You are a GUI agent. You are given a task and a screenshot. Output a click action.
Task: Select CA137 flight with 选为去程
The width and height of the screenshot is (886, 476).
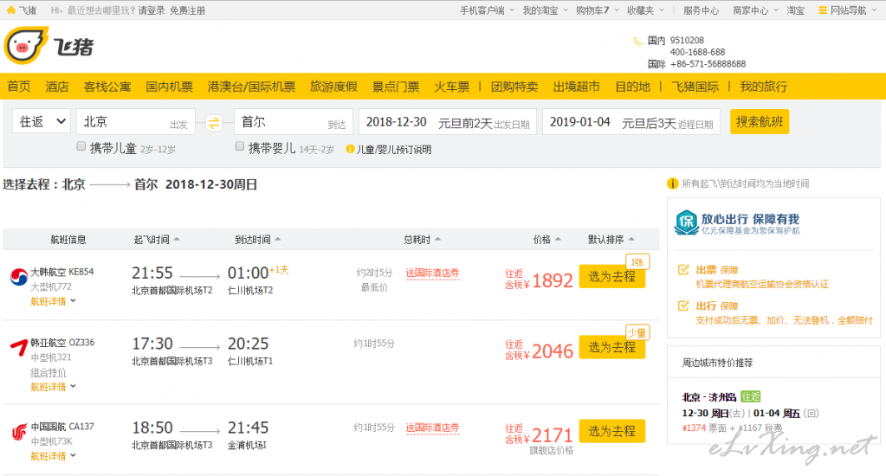tap(612, 431)
